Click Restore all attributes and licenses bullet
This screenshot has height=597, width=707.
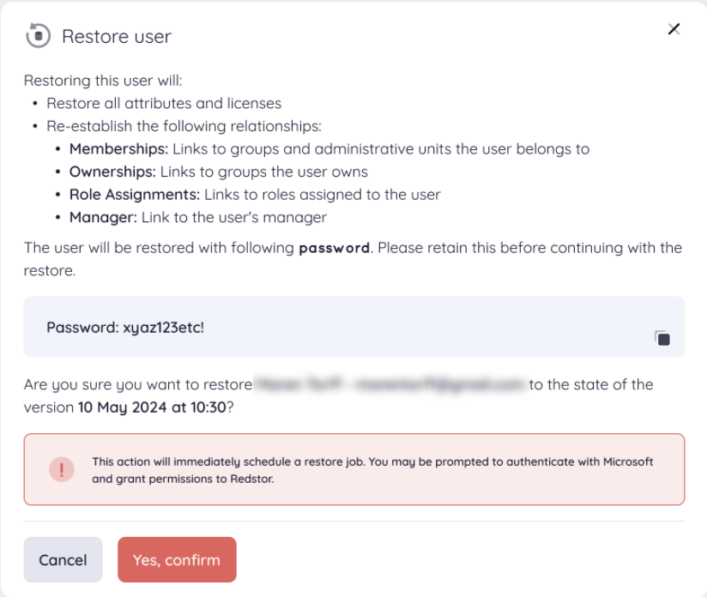(x=164, y=103)
